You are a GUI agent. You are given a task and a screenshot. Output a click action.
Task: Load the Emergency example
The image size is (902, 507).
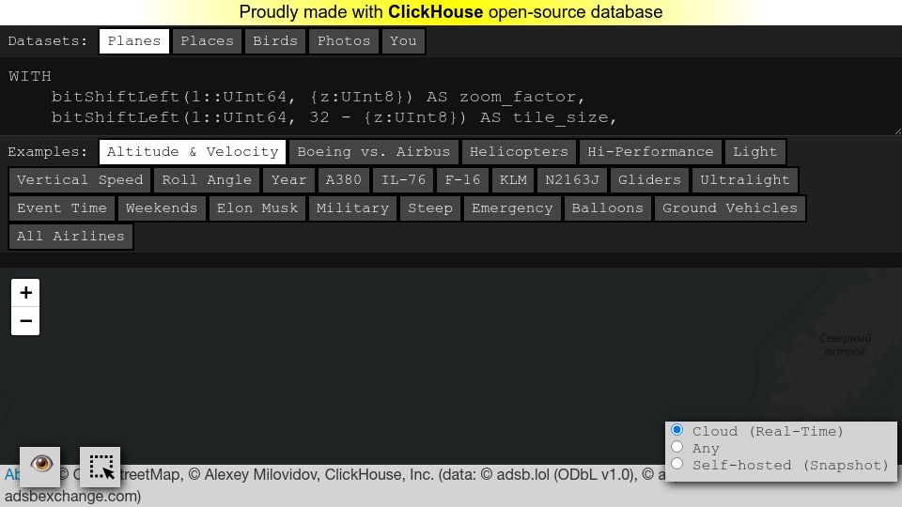click(512, 208)
